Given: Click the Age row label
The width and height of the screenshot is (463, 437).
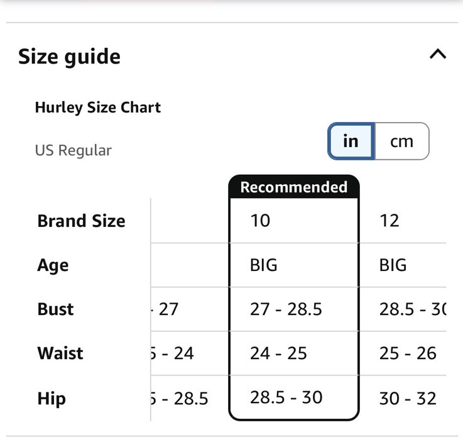Looking at the screenshot, I should 53,265.
